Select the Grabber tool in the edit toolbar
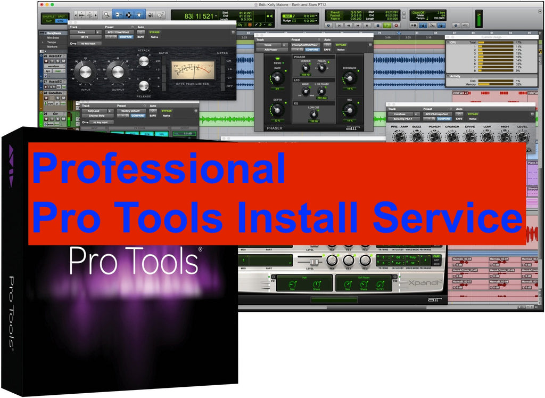Viewport: 545px width, 398px height. pos(139,15)
